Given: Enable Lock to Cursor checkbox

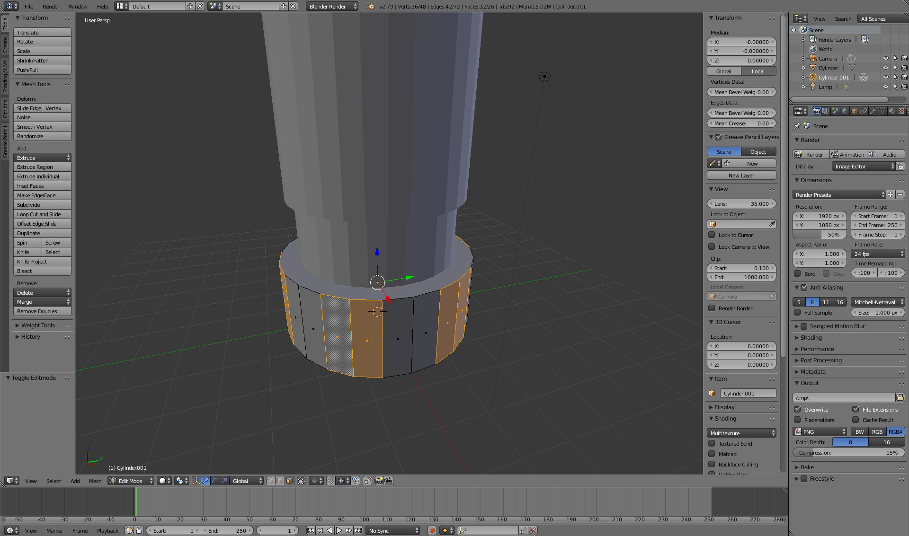Looking at the screenshot, I should point(712,235).
